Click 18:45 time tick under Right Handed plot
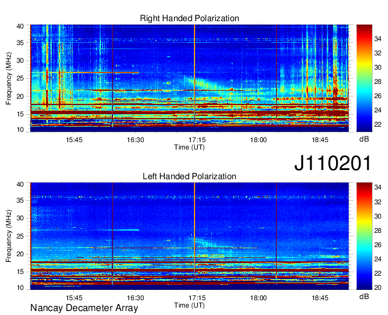This screenshot has width=388, height=315. [x=320, y=140]
